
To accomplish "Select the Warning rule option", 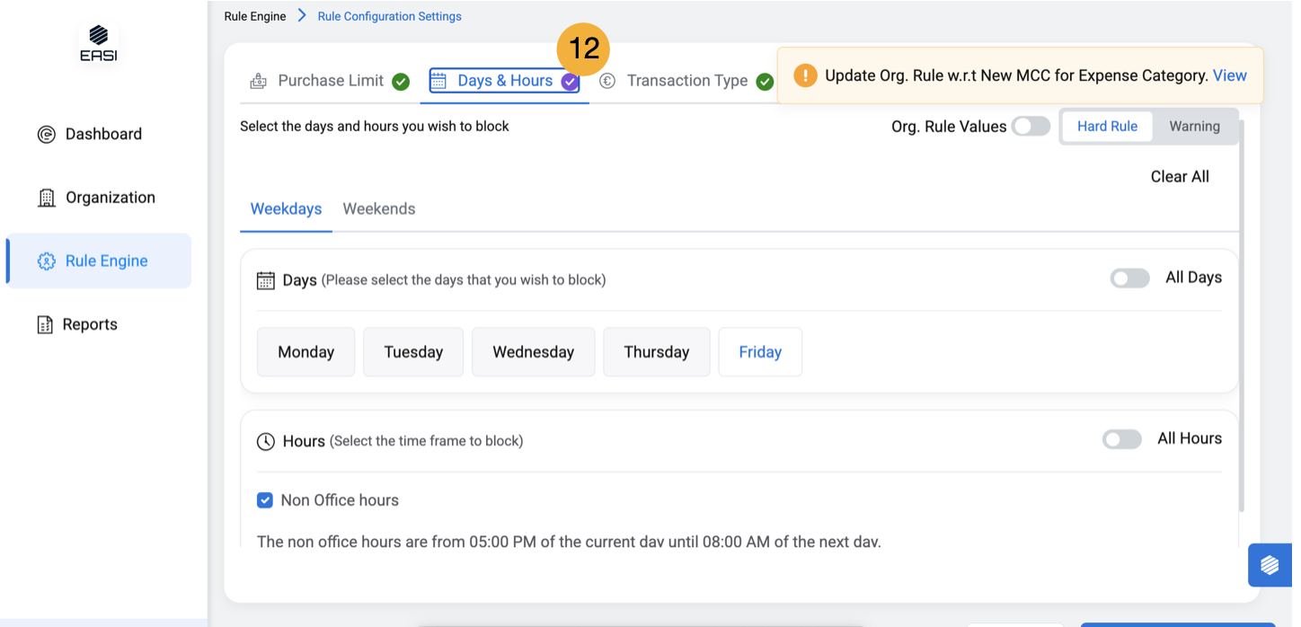I will (x=1193, y=127).
